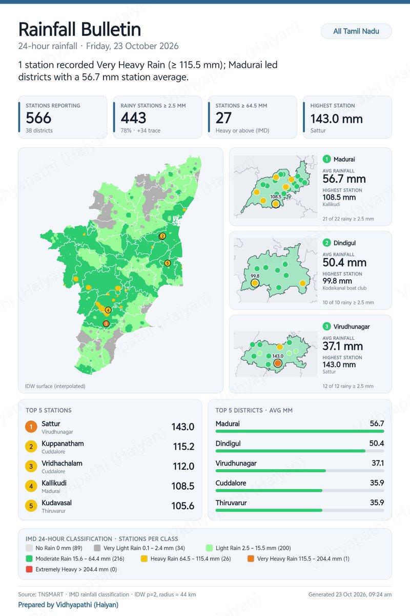This screenshot has height=616, width=410.
Task: Click the Moderate Rain legend swatch
Action: 29,559
